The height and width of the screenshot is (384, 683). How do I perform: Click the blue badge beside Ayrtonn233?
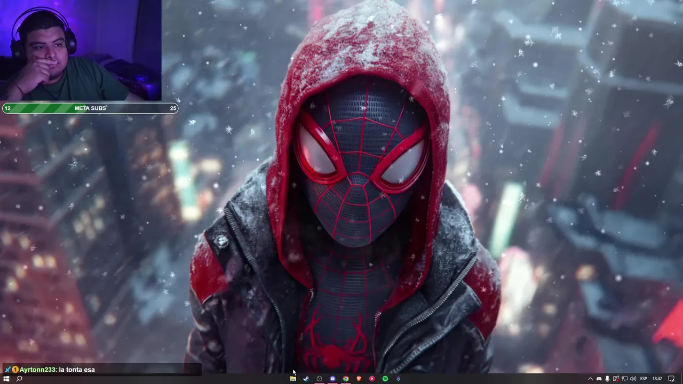pos(7,369)
